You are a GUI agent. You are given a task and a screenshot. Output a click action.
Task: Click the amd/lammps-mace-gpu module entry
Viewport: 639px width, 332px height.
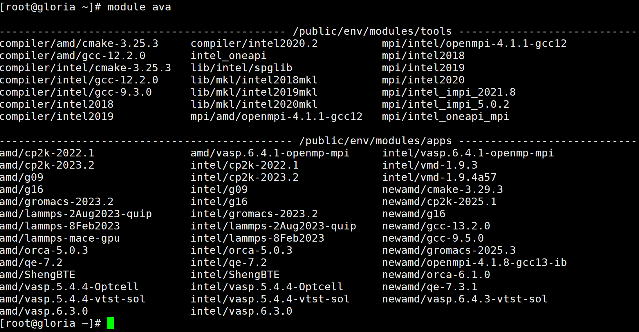point(60,238)
